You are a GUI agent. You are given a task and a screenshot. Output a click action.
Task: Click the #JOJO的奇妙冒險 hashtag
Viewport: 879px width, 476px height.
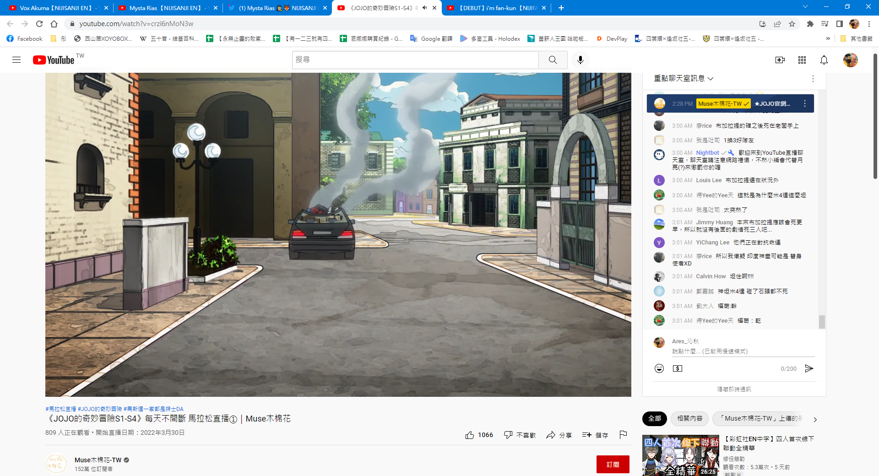coord(100,409)
